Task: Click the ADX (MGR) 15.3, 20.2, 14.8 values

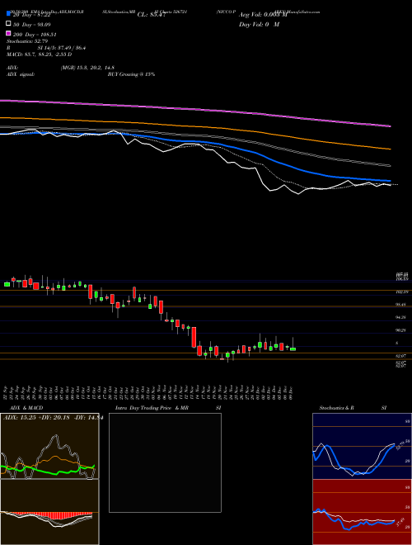Action: (87, 68)
